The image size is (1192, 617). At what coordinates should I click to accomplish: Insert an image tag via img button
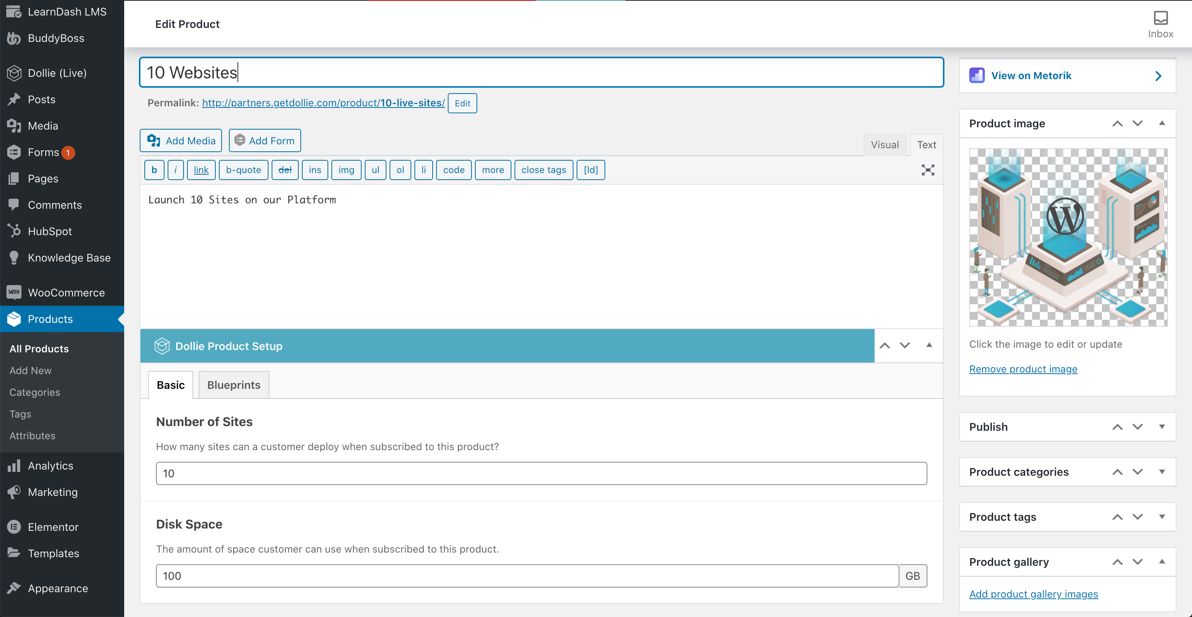click(x=346, y=170)
